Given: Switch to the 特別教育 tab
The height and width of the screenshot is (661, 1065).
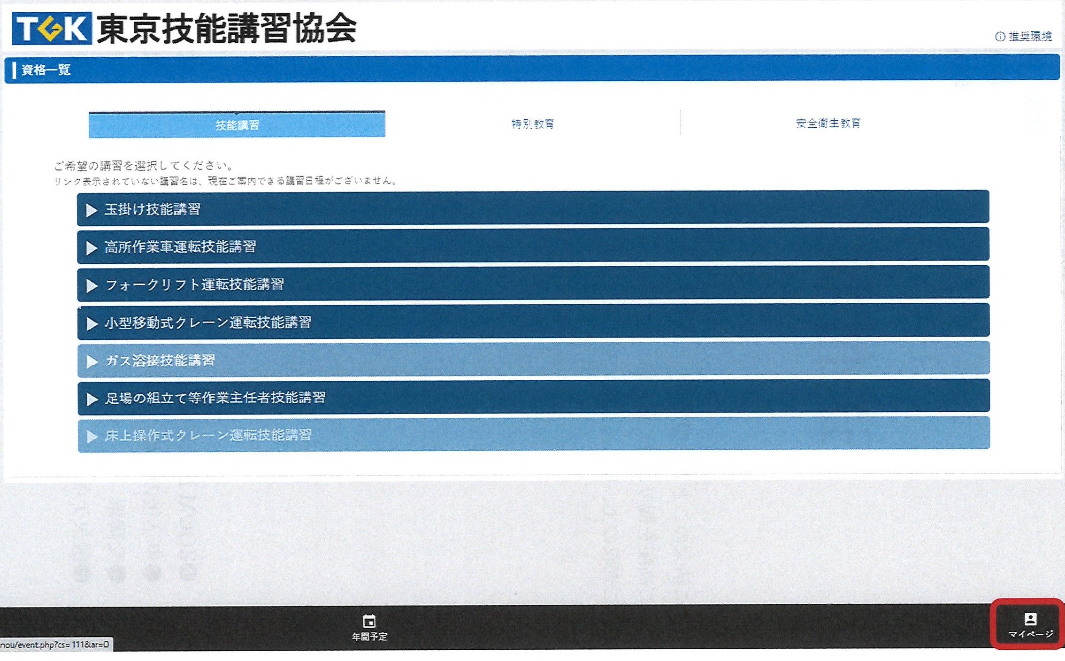Looking at the screenshot, I should tap(533, 124).
